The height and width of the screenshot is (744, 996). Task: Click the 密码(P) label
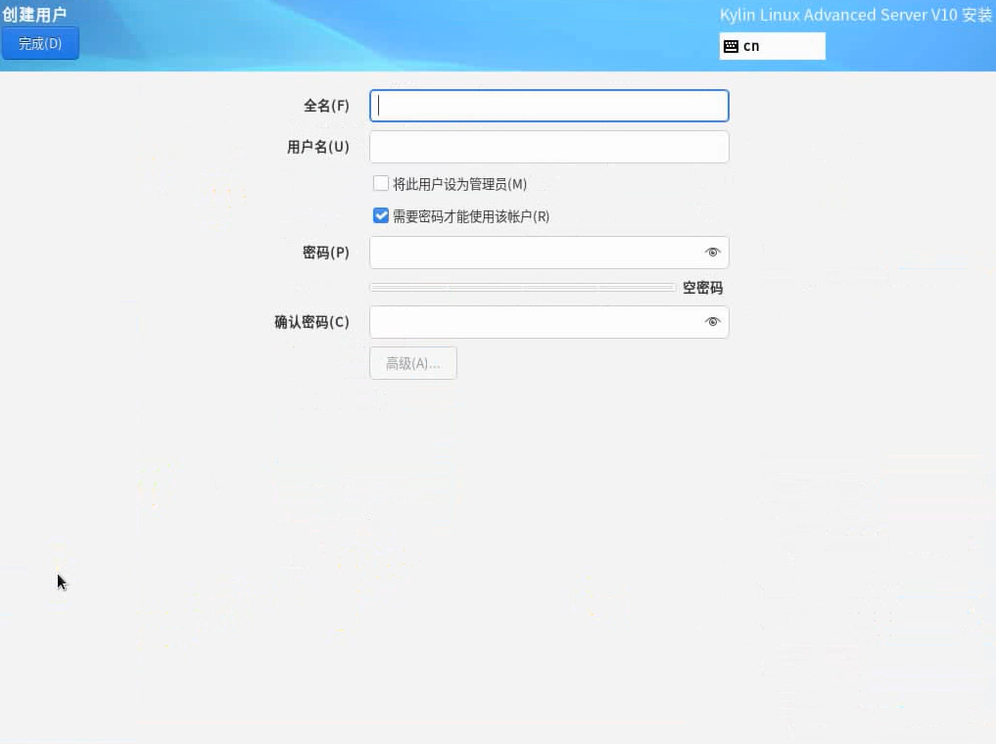click(326, 252)
